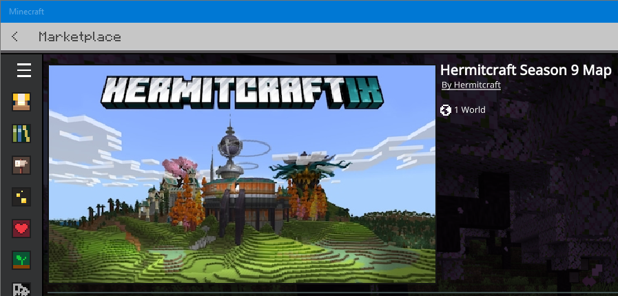
Task: Click the 1 World label
Action: click(x=469, y=110)
